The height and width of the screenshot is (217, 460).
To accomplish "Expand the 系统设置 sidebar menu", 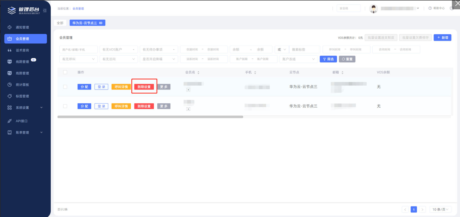I will coord(25,108).
